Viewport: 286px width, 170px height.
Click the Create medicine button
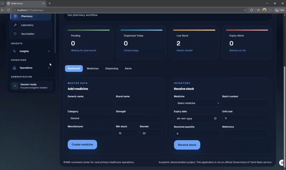[x=82, y=144]
